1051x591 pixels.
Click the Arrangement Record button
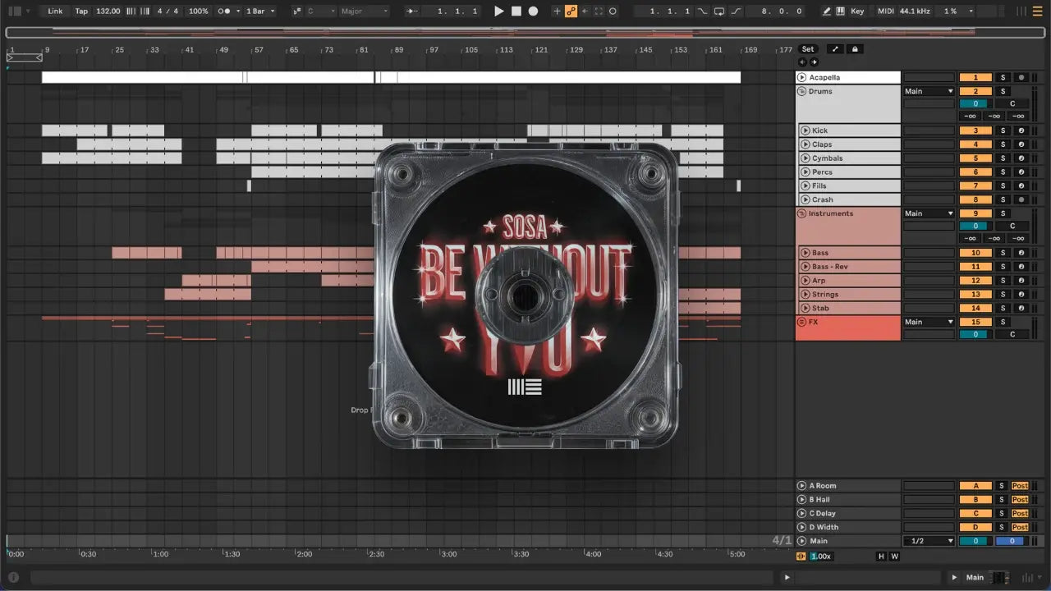(533, 11)
